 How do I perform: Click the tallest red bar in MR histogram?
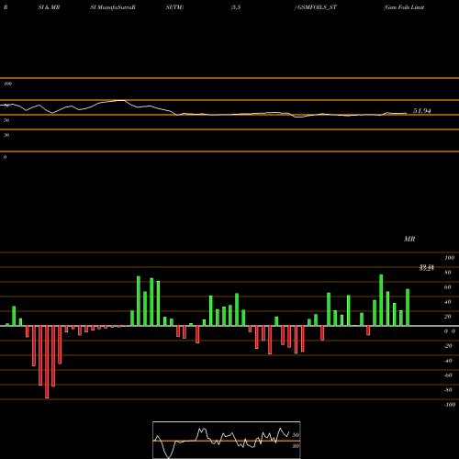click(47, 362)
